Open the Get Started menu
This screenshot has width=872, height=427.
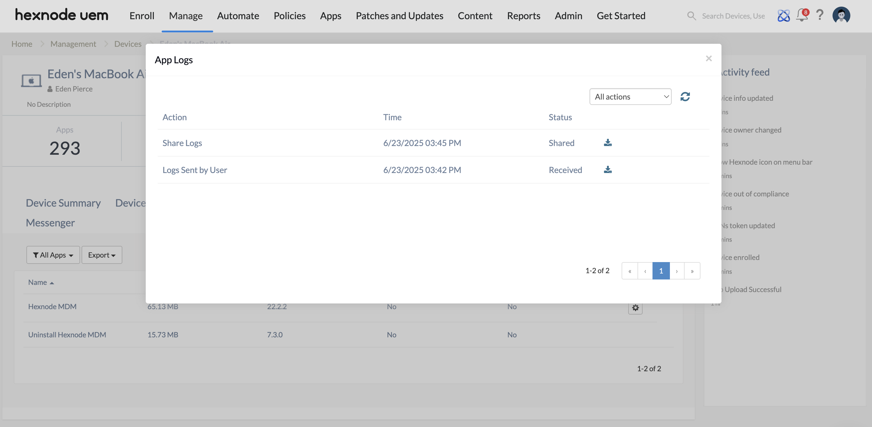(621, 16)
